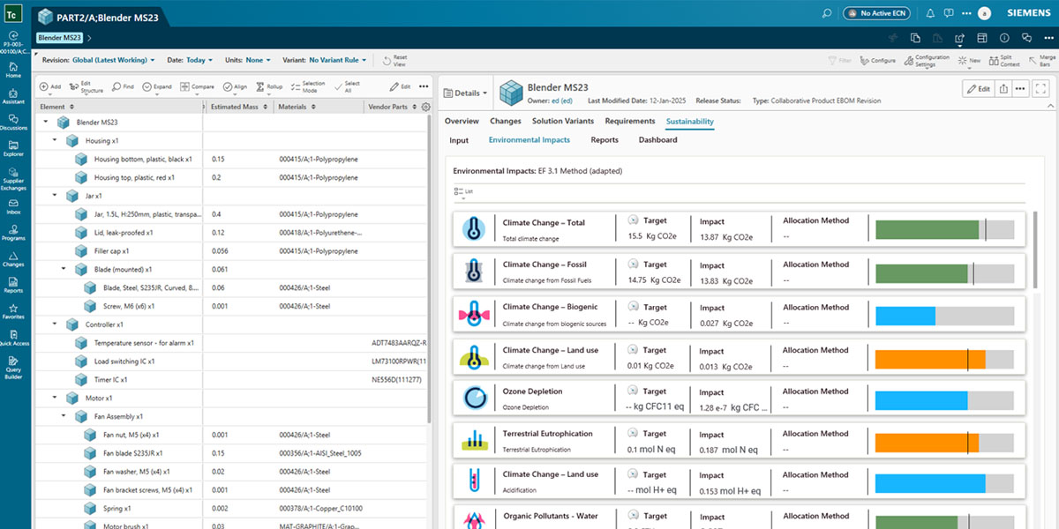Switch to the Overview tab

(x=462, y=121)
